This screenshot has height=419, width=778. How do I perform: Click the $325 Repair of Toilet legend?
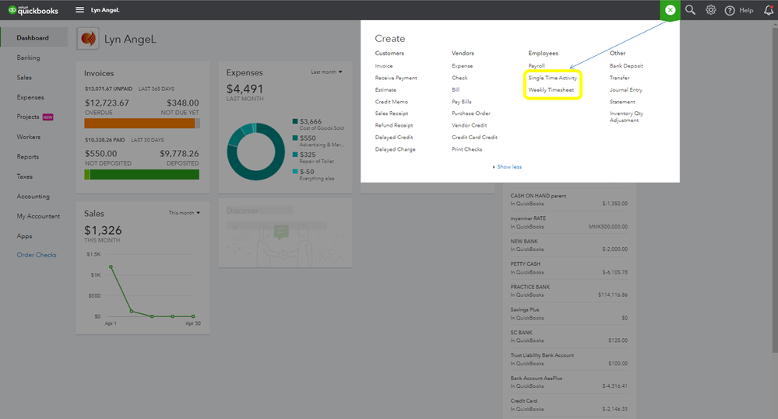tap(313, 158)
